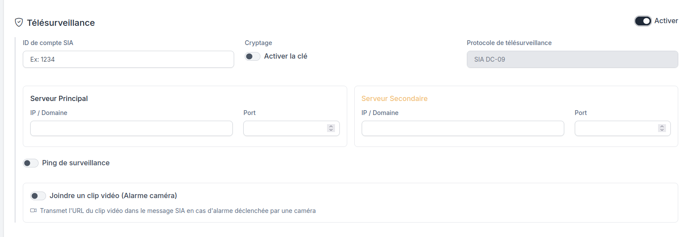Click the Serveur Secondaire heading
Viewport: 687px width, 237px height.
coord(395,98)
